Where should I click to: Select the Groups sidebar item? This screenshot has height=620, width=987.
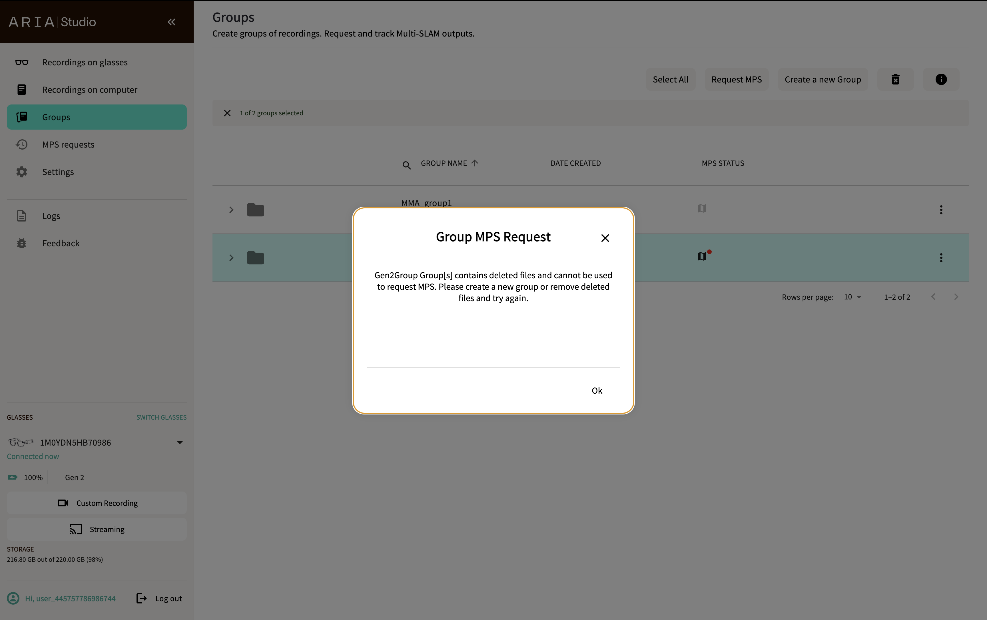click(97, 117)
